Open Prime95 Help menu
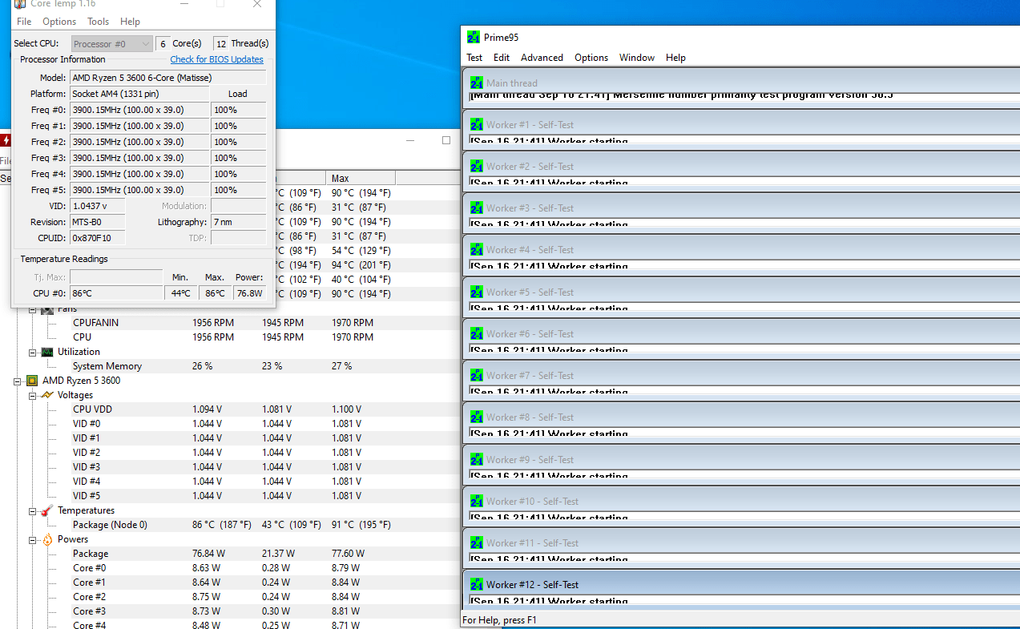This screenshot has height=629, width=1020. 675,58
